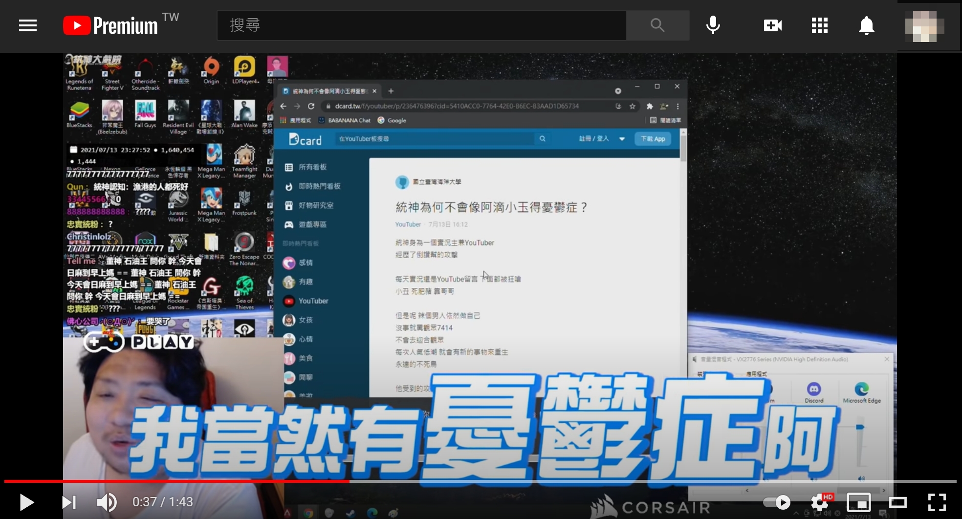Enable miniplayer mode
This screenshot has height=519, width=962.
pyautogui.click(x=859, y=502)
